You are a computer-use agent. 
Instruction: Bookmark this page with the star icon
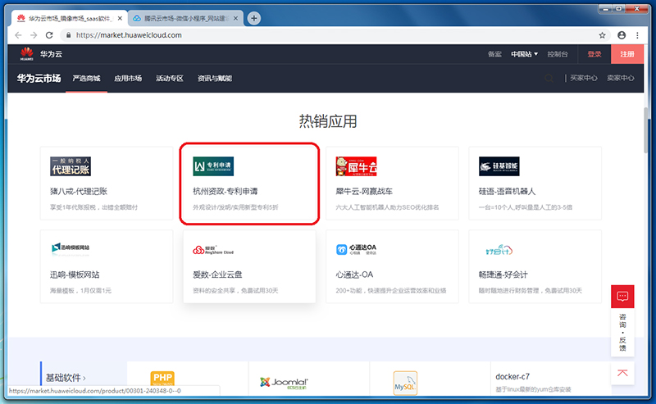click(602, 35)
